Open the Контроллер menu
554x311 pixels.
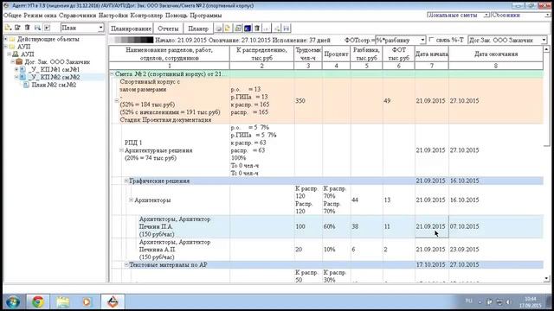coord(146,16)
